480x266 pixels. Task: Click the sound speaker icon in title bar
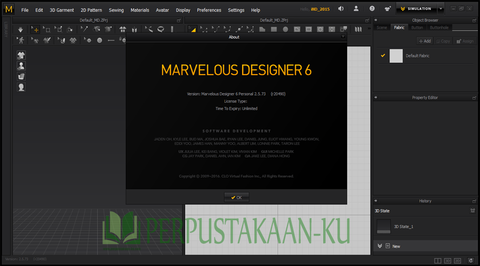click(x=341, y=9)
